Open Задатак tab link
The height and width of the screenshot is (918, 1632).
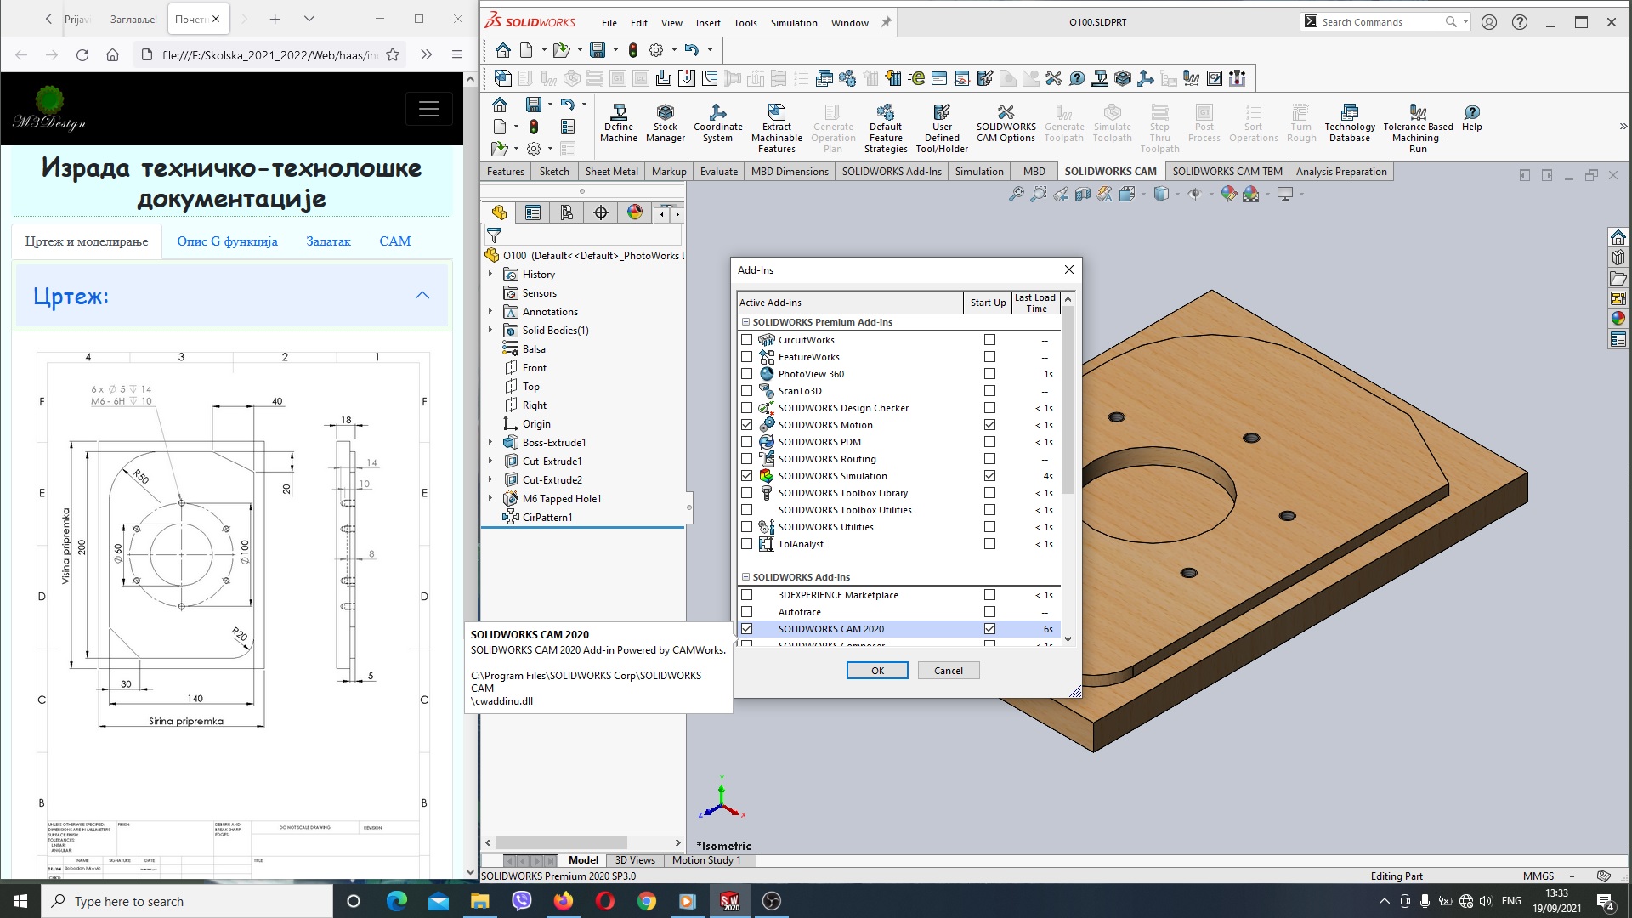[x=328, y=241]
